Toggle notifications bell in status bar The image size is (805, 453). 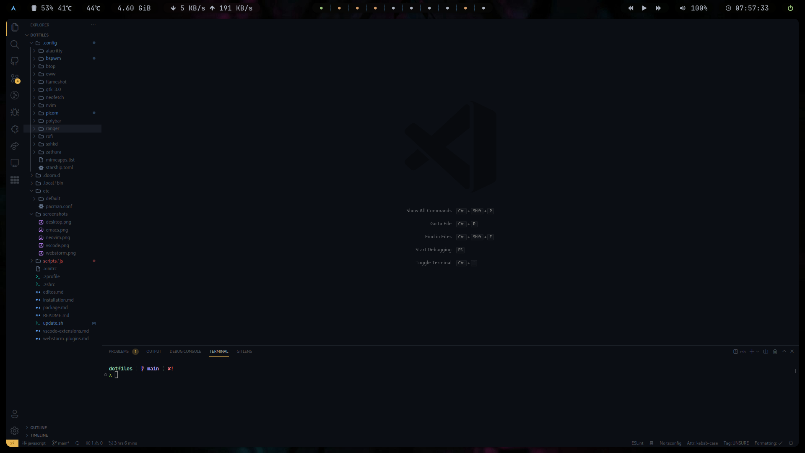pyautogui.click(x=791, y=443)
